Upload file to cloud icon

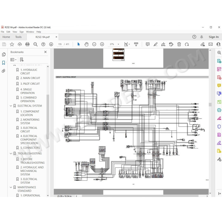[20, 44]
